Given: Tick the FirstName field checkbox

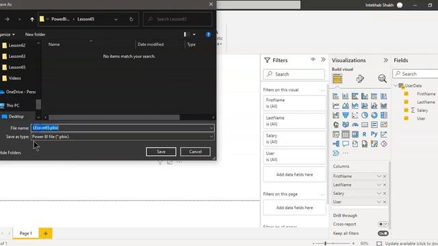Looking at the screenshot, I should [406, 94].
